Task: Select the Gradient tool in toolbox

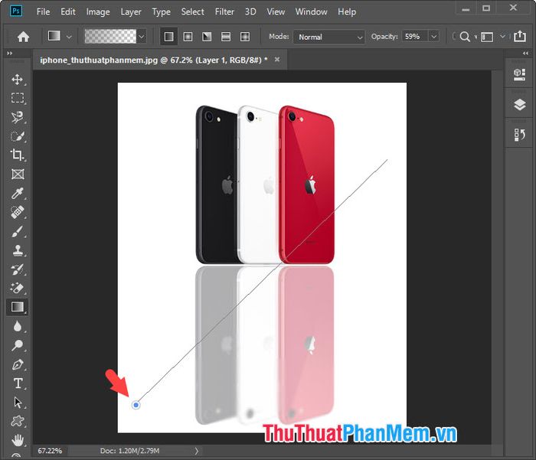Action: [x=17, y=307]
